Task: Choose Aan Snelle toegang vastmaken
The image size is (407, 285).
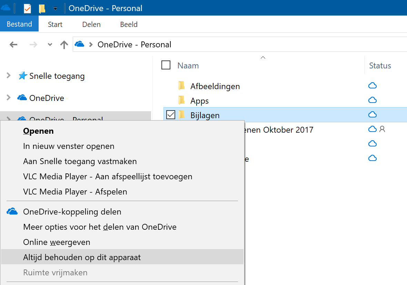Action: [122, 161]
